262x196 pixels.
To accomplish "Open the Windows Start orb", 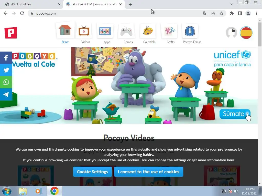I will [7, 191].
